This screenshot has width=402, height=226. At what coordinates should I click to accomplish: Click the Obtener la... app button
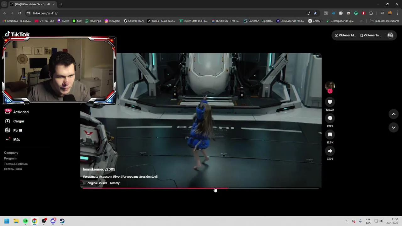click(371, 35)
